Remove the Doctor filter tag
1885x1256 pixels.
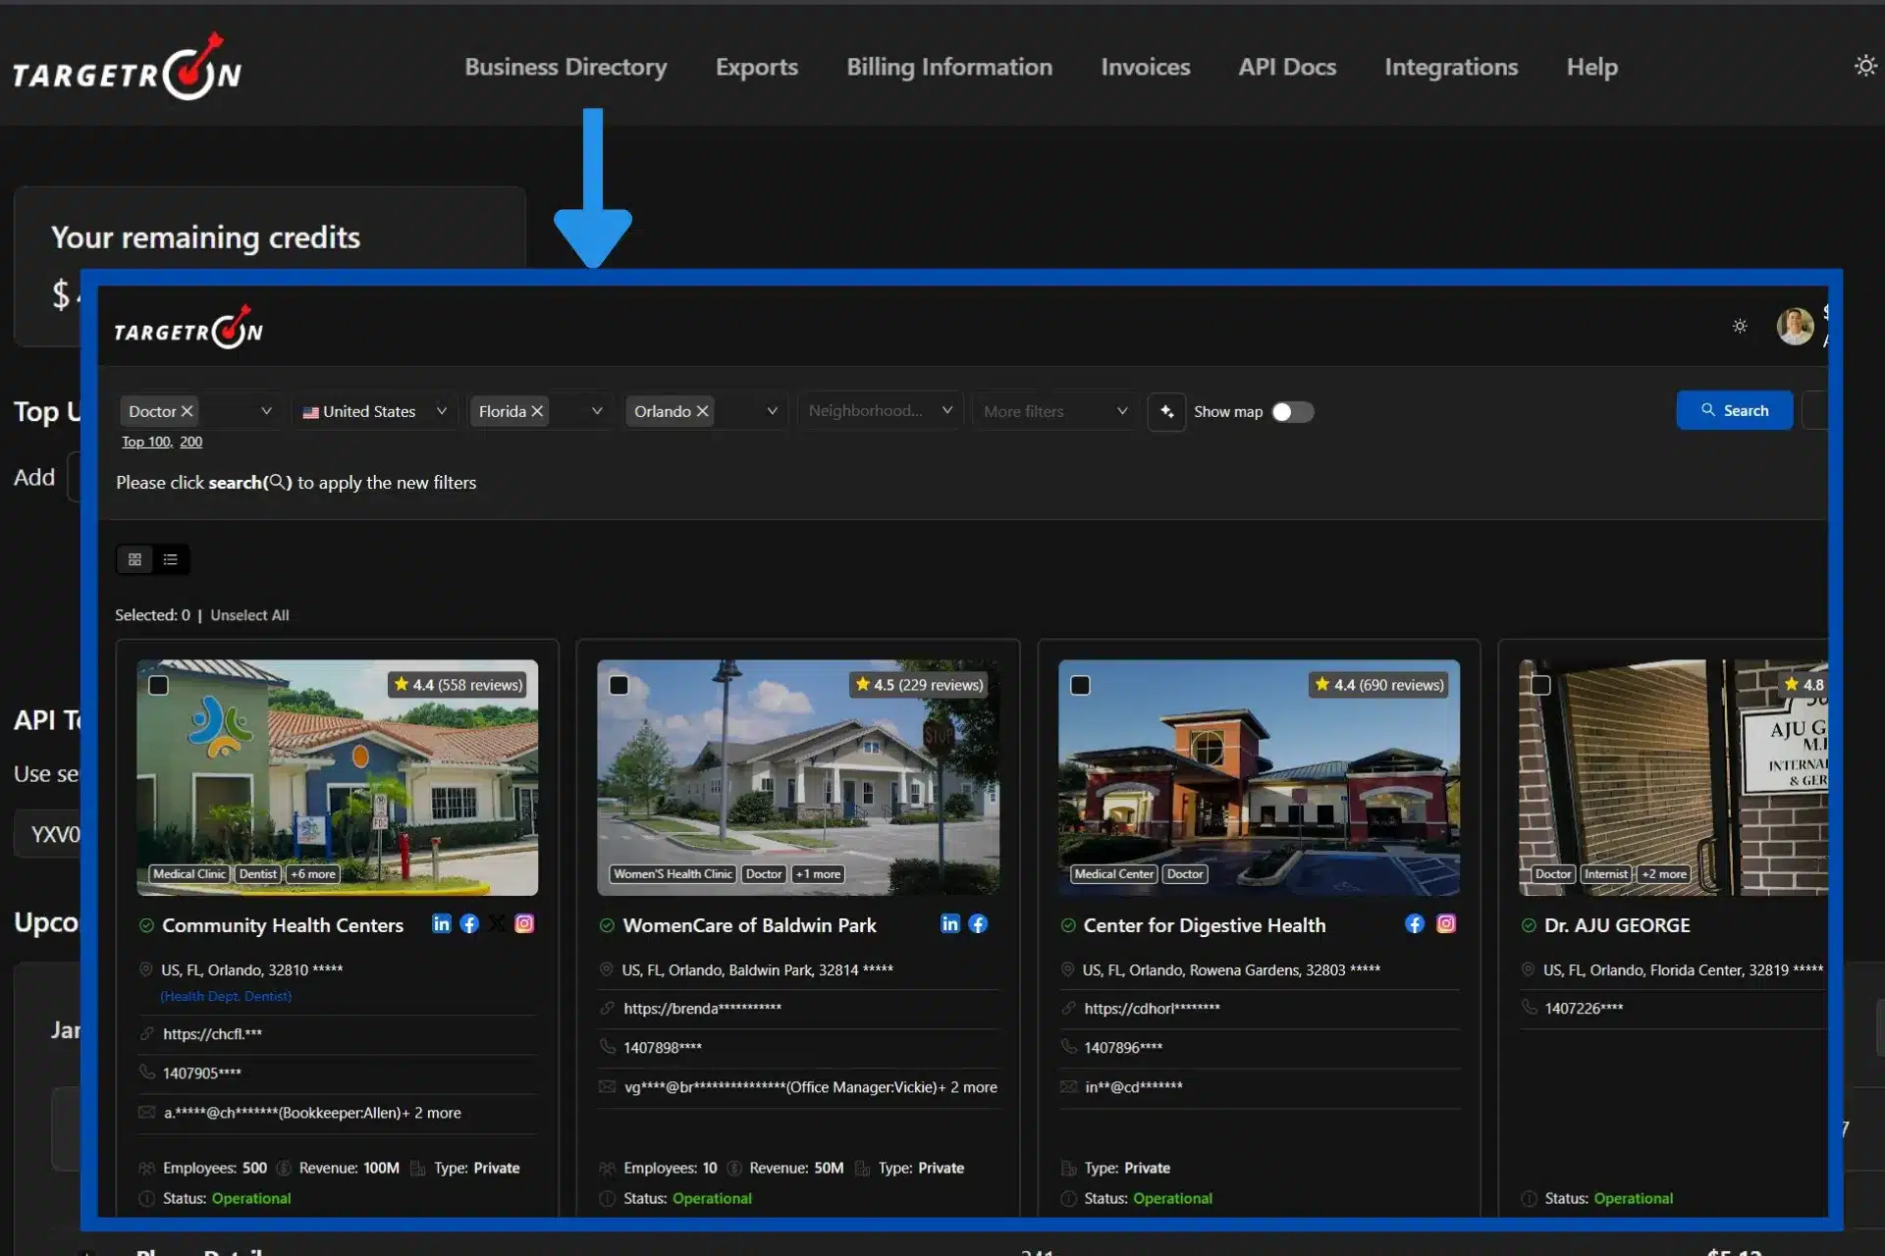pyautogui.click(x=187, y=411)
